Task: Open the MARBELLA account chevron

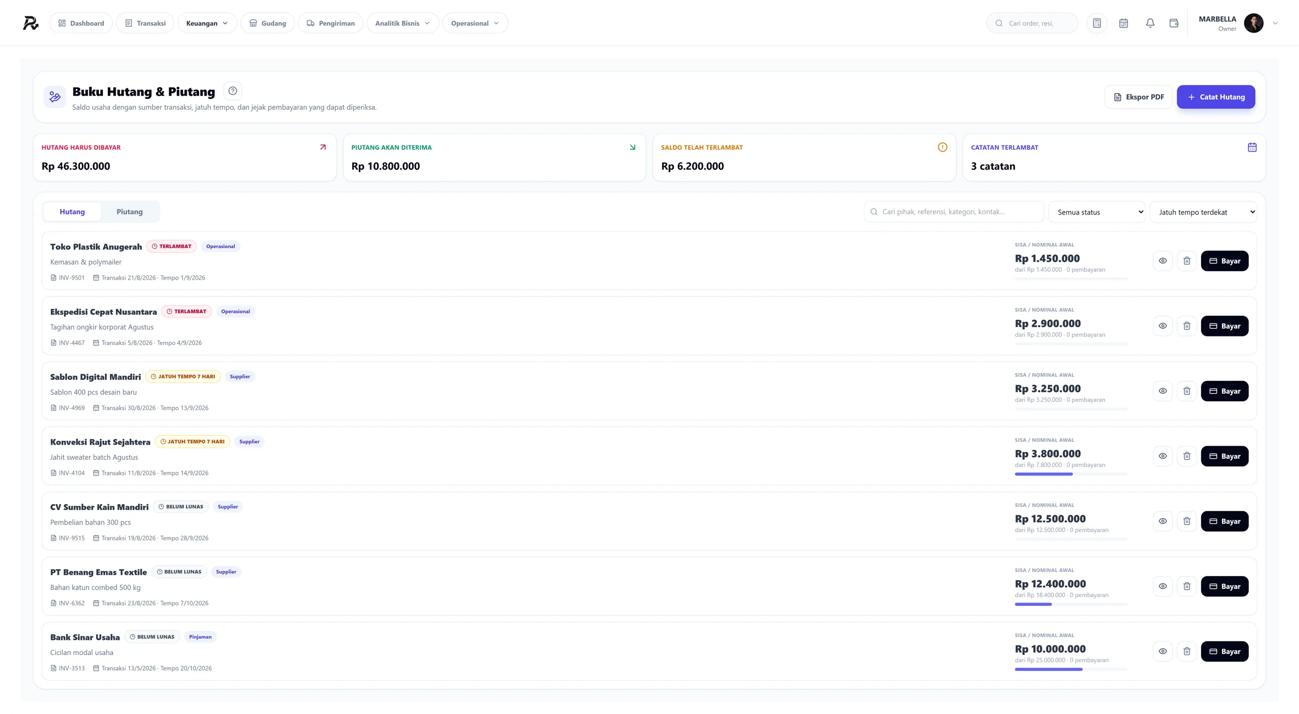Action: click(1275, 23)
